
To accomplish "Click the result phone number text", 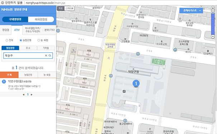I will (16, 89).
